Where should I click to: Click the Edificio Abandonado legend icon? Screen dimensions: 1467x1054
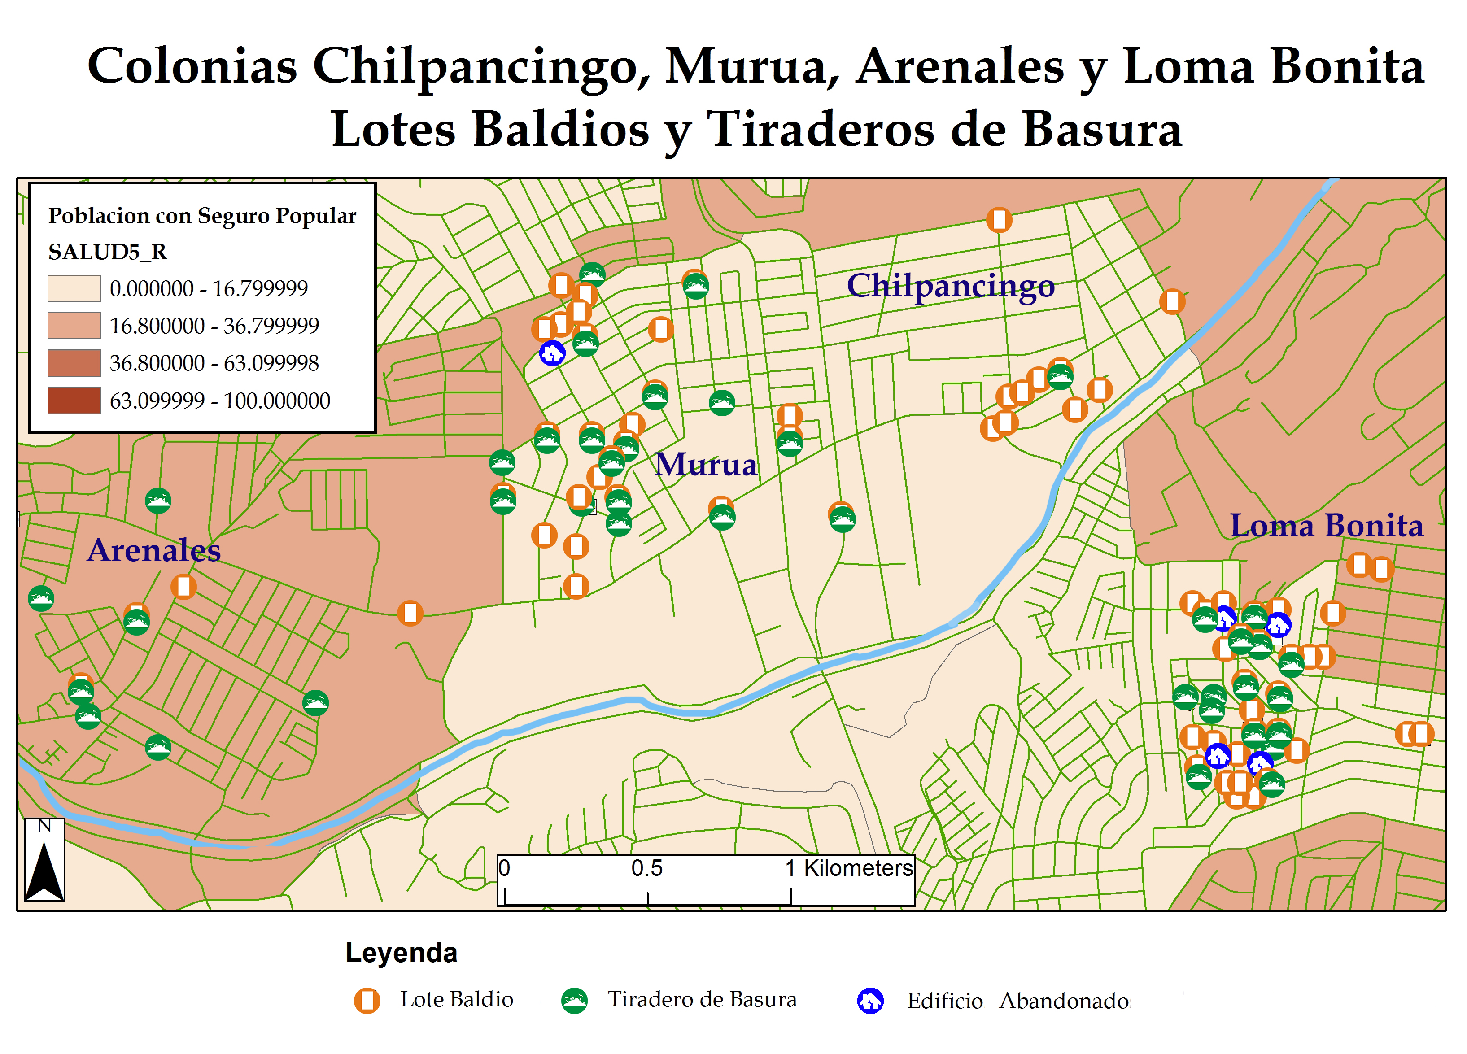pos(870,1001)
